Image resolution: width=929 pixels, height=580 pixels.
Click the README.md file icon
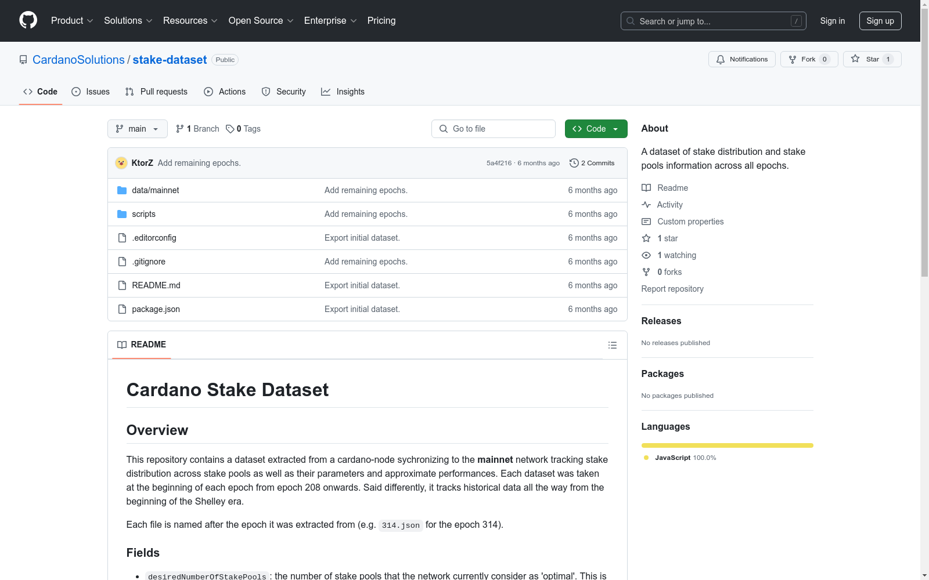[122, 285]
